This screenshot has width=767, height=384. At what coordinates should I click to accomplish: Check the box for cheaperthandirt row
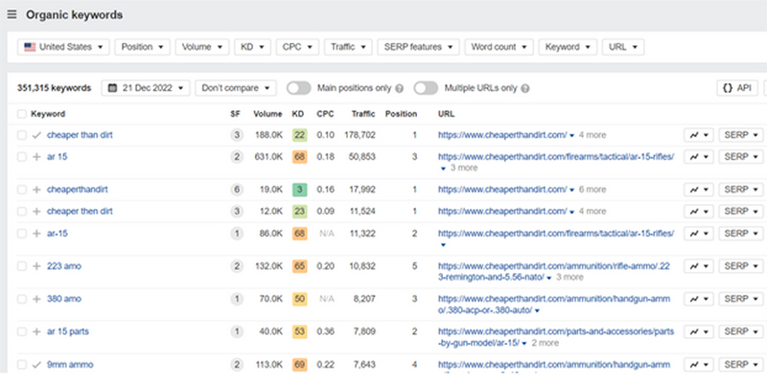(x=21, y=190)
